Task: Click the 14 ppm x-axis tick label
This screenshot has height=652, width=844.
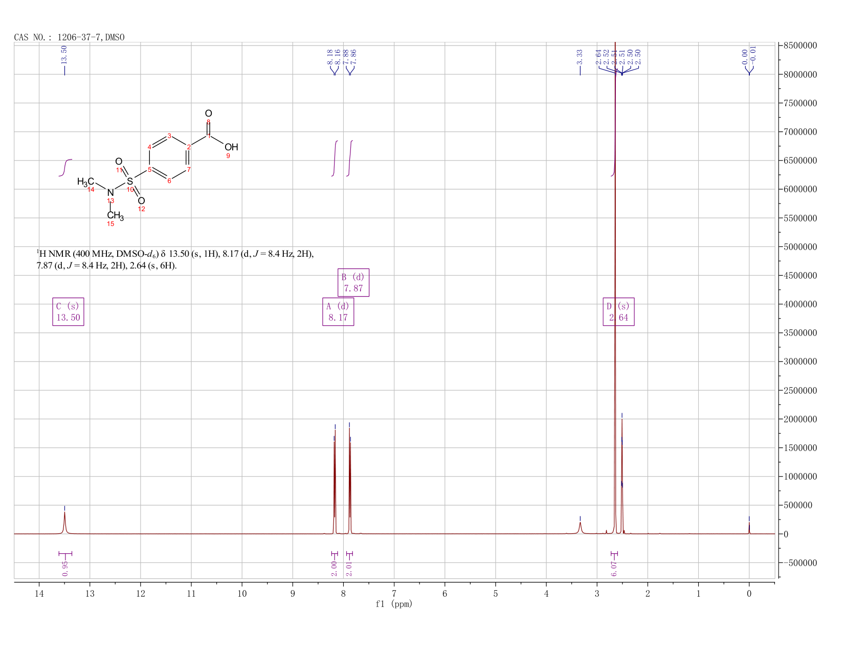Action: [39, 594]
